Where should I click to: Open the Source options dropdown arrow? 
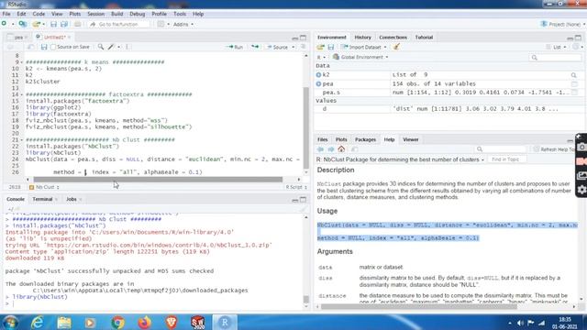(293, 47)
